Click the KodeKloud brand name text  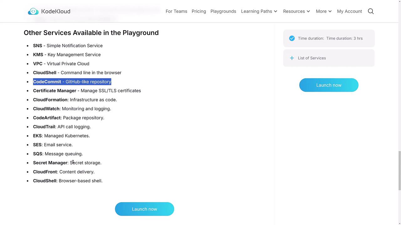(56, 12)
